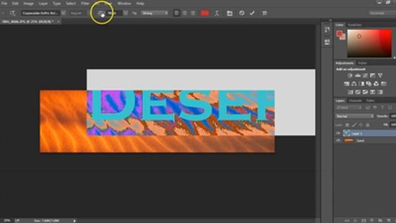Add a Black & White adjustment
The width and height of the screenshot is (396, 223).
[x=361, y=84]
